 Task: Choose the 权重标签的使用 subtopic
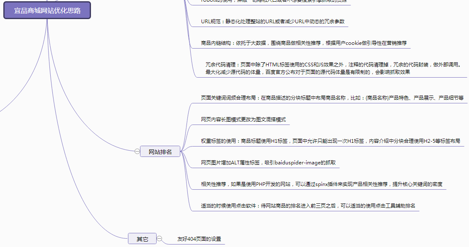(330, 141)
